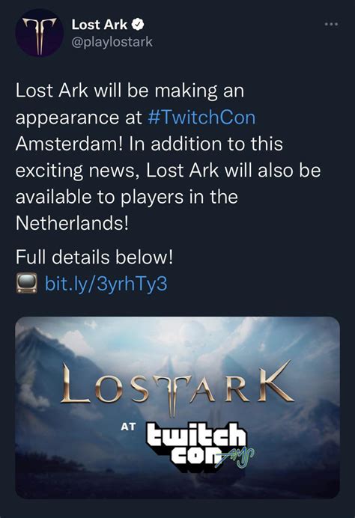Click 'available to players in the' line
The width and height of the screenshot is (355, 518).
tap(127, 197)
